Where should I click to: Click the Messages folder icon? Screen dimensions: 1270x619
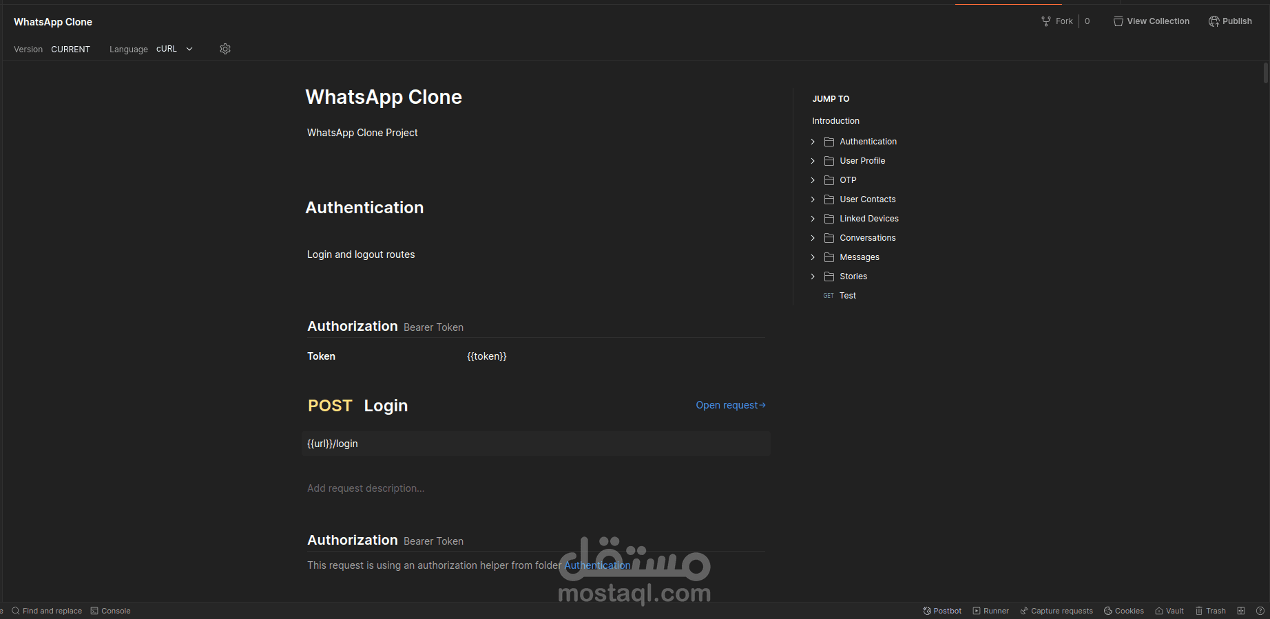829,257
